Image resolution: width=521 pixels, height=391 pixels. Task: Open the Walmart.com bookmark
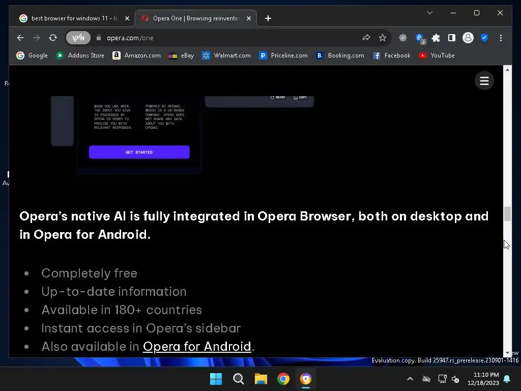tap(226, 55)
